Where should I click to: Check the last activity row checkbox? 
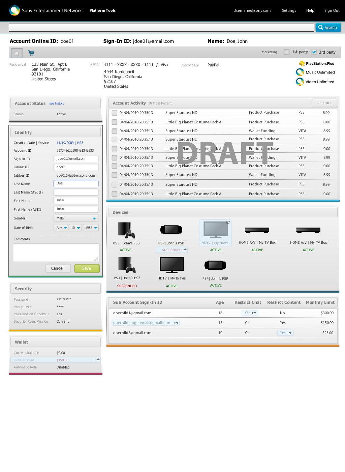[115, 194]
